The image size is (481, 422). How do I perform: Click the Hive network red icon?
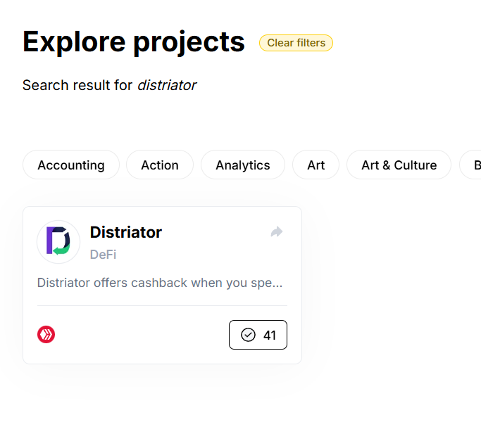[x=46, y=334]
